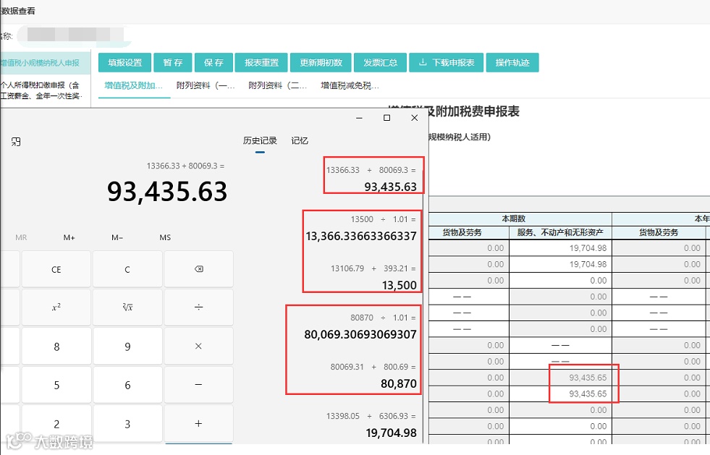Click the calculator M+ memory key
Screen dimensions: 710x455
click(x=69, y=237)
